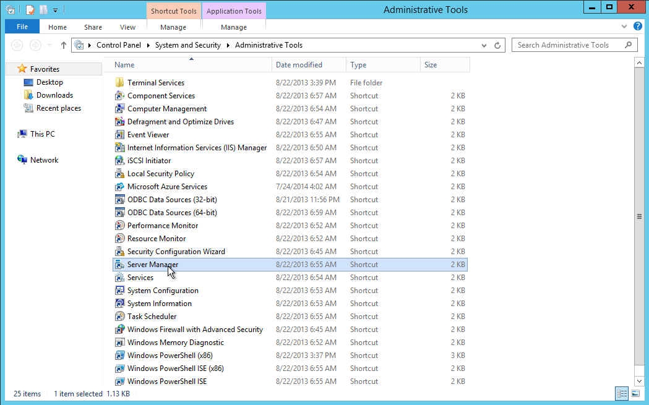Image resolution: width=649 pixels, height=405 pixels.
Task: Sort by the Size column header
Action: 445,65
